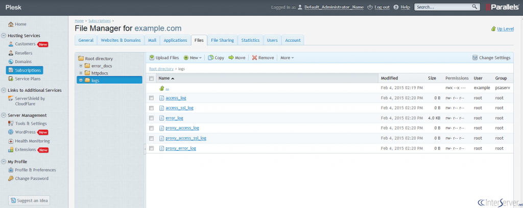Viewport: 523px width, 208px height.
Task: Click the Health Monitoring icon
Action: [x=11, y=141]
